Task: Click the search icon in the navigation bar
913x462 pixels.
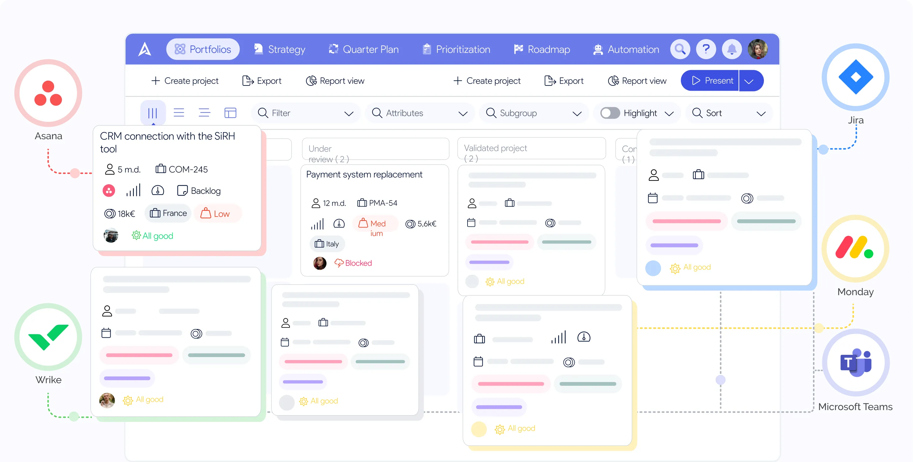Action: click(x=680, y=49)
